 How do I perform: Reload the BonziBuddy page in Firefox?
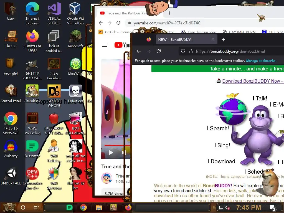coord(159,51)
